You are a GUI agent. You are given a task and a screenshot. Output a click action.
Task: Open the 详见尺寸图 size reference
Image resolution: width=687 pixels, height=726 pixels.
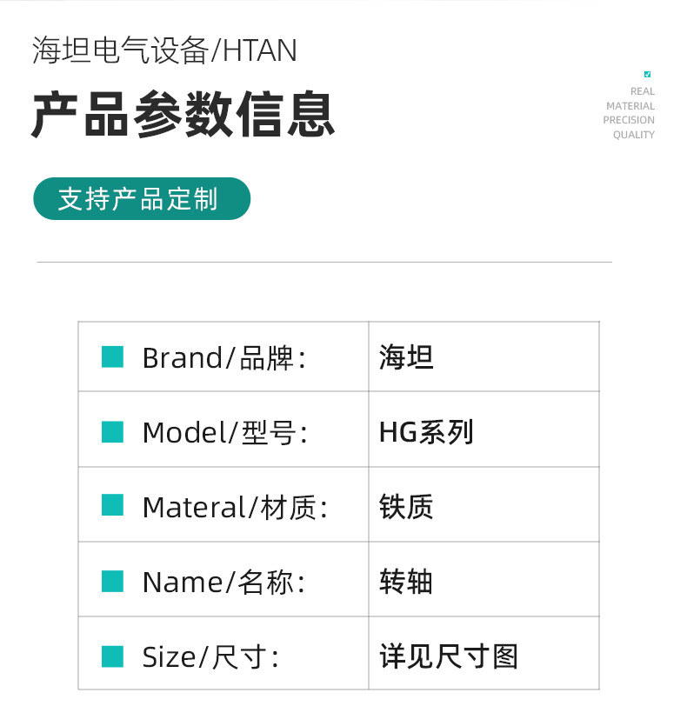pyautogui.click(x=449, y=656)
